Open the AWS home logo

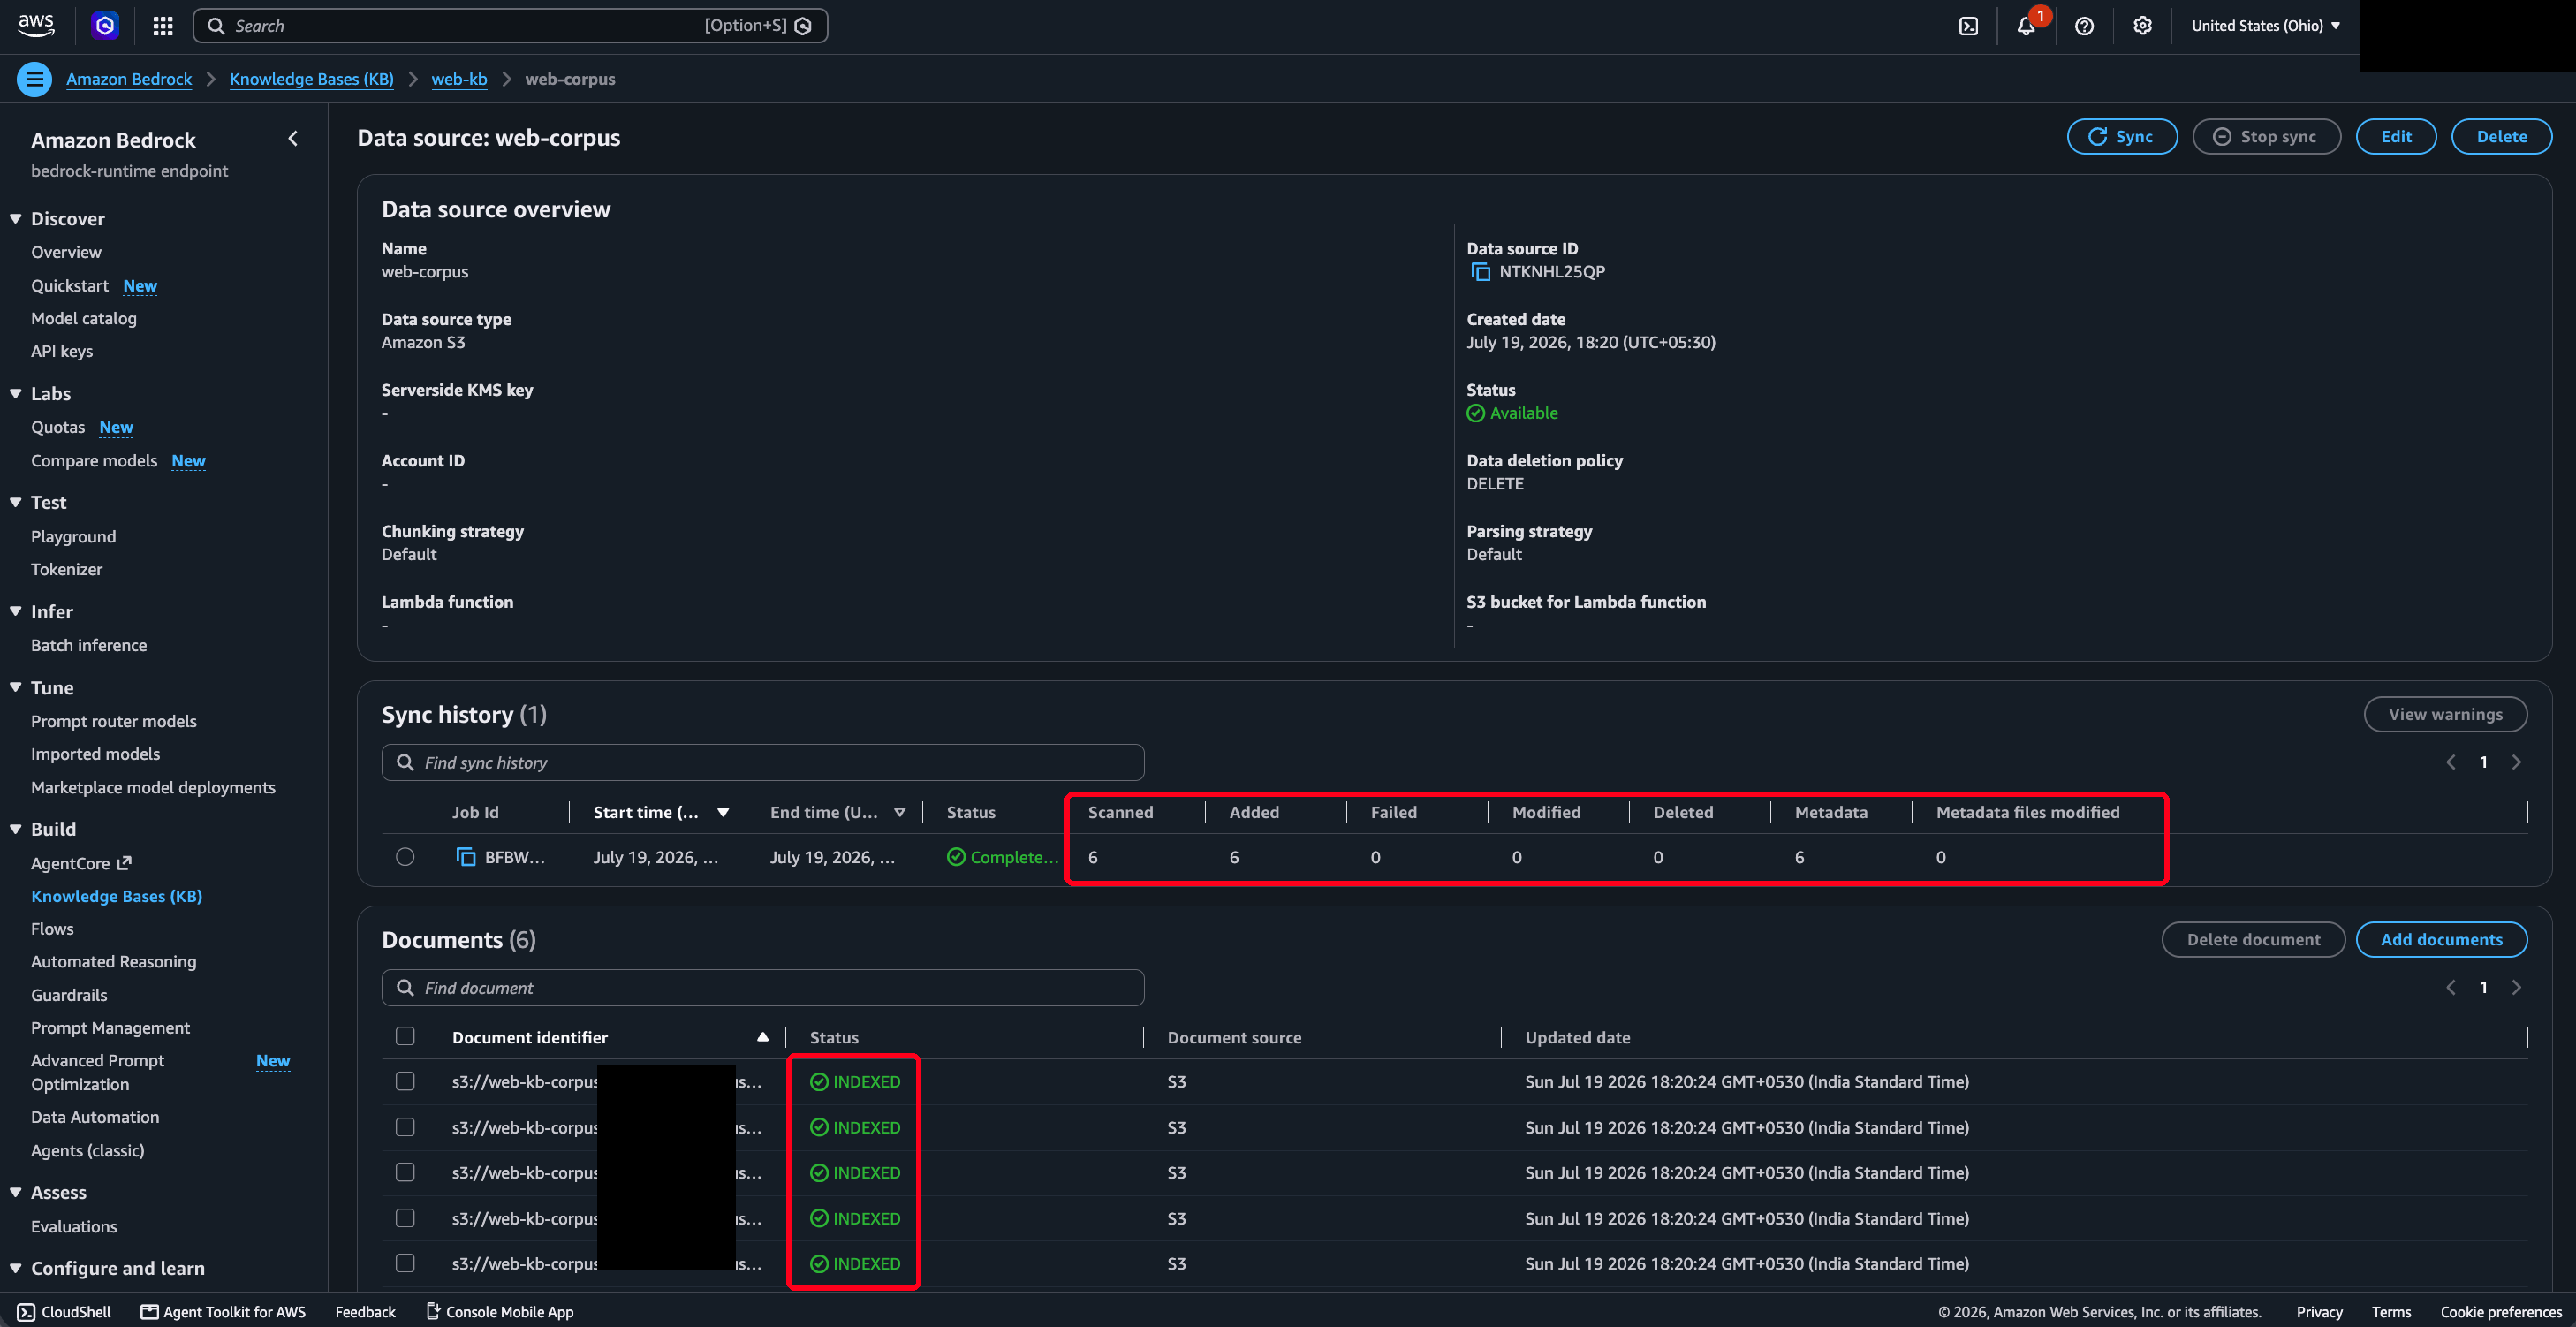[x=36, y=25]
